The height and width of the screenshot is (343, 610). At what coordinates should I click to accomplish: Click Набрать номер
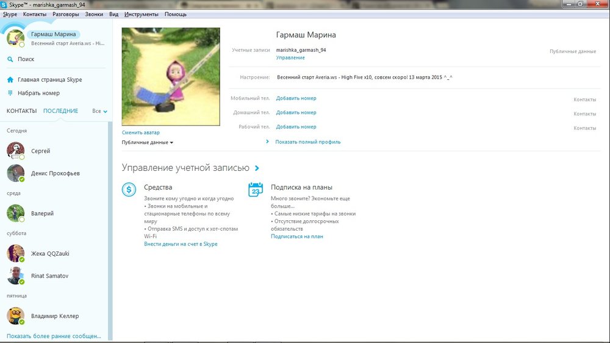pos(38,93)
